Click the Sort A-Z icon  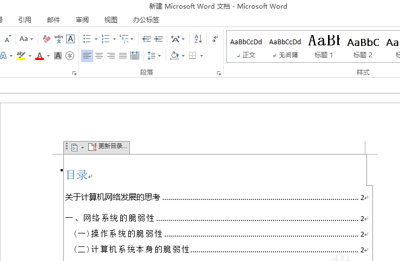[x=198, y=39]
